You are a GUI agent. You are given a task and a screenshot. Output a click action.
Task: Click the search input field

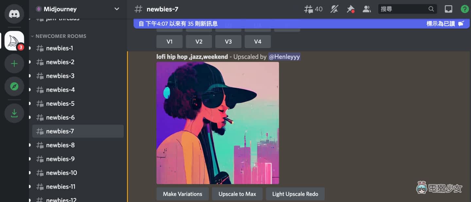[404, 9]
